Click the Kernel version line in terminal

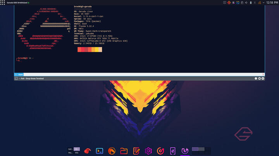[89, 16]
